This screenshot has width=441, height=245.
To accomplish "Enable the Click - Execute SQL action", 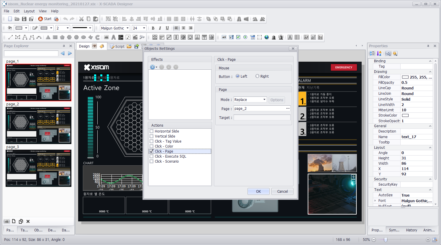I will 152,156.
